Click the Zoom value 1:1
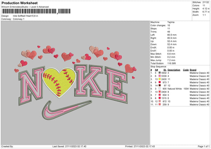The image size is (211, 149). click(x=204, y=15)
